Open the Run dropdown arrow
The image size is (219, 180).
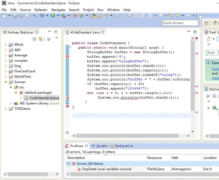(58, 15)
